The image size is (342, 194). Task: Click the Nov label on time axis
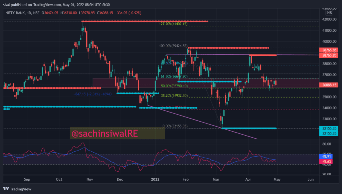[90, 179]
